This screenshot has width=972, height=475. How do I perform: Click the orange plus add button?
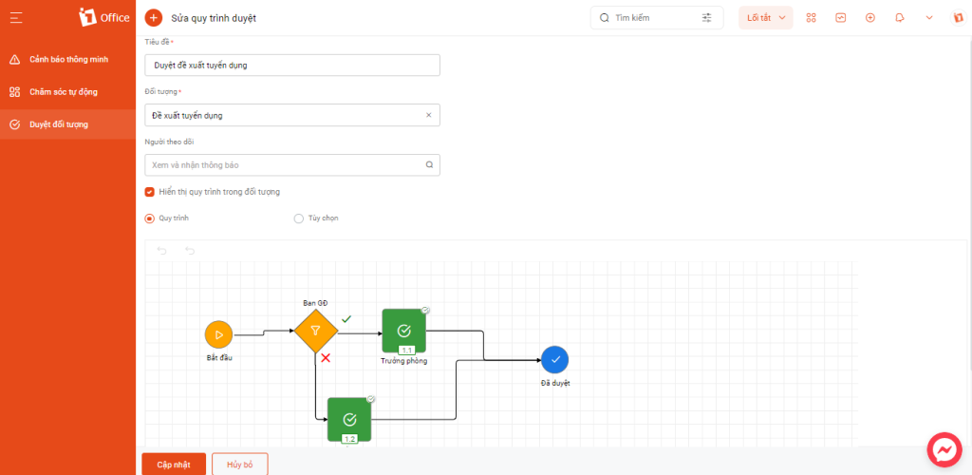click(153, 17)
